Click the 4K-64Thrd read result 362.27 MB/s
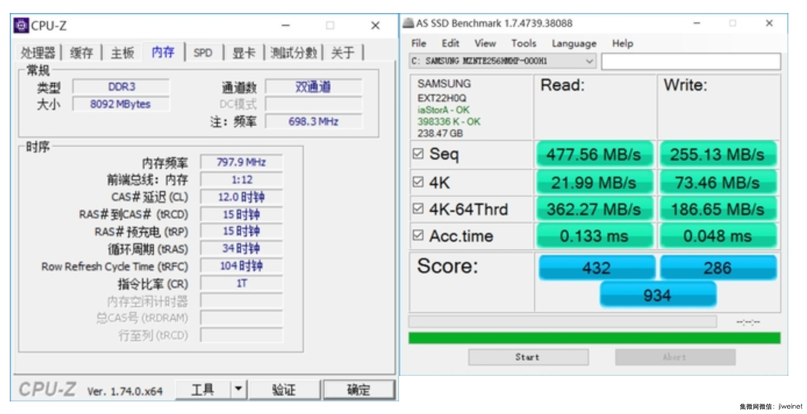Screen dimensions: 807x414 594,209
